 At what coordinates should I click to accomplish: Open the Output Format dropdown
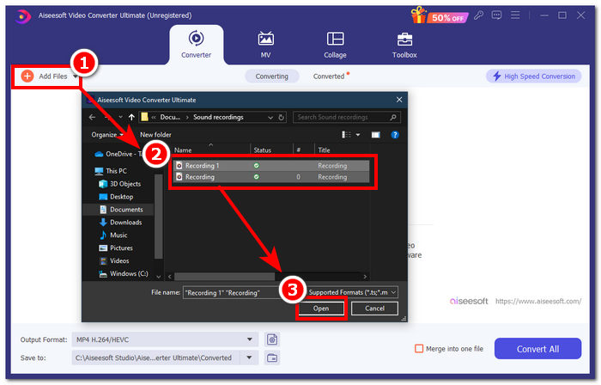pyautogui.click(x=165, y=339)
